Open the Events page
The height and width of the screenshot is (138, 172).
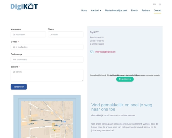tap(134, 11)
